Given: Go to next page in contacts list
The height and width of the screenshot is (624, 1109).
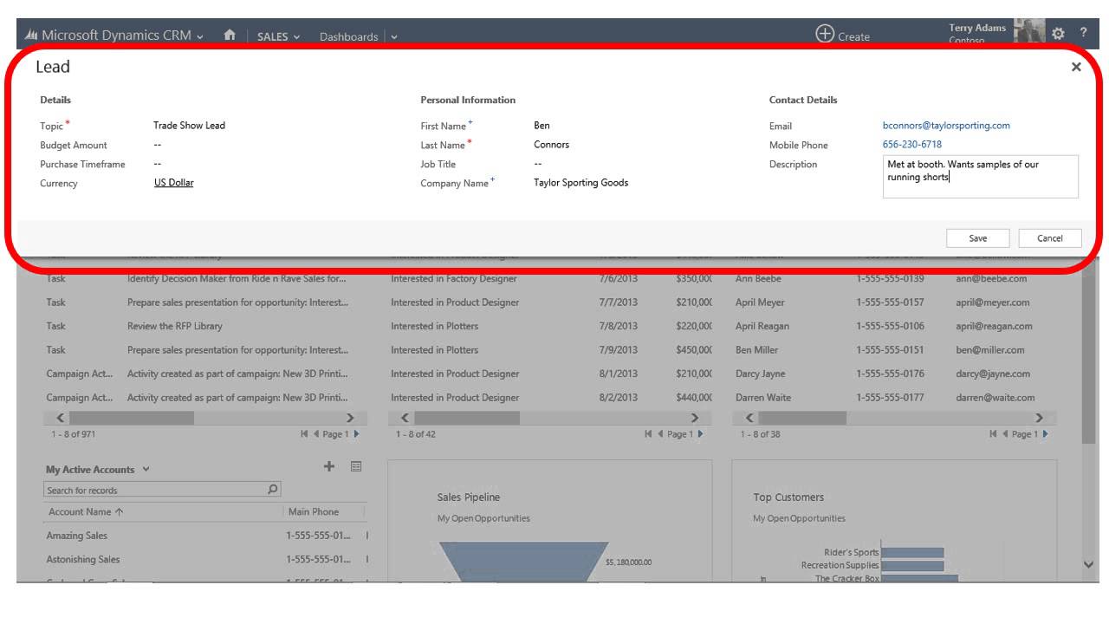Looking at the screenshot, I should [1045, 434].
